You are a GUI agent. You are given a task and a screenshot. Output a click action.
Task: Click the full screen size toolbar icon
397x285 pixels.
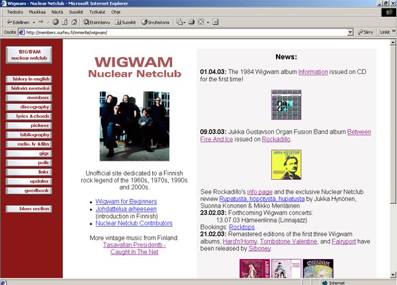coord(200,22)
